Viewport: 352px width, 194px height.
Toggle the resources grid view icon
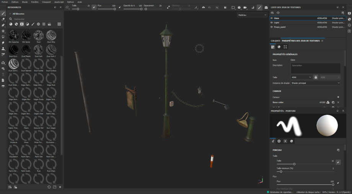[x=59, y=24]
